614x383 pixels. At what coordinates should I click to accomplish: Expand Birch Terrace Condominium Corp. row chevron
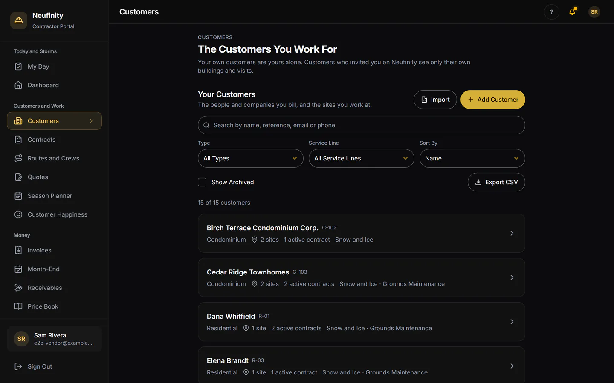coord(512,233)
